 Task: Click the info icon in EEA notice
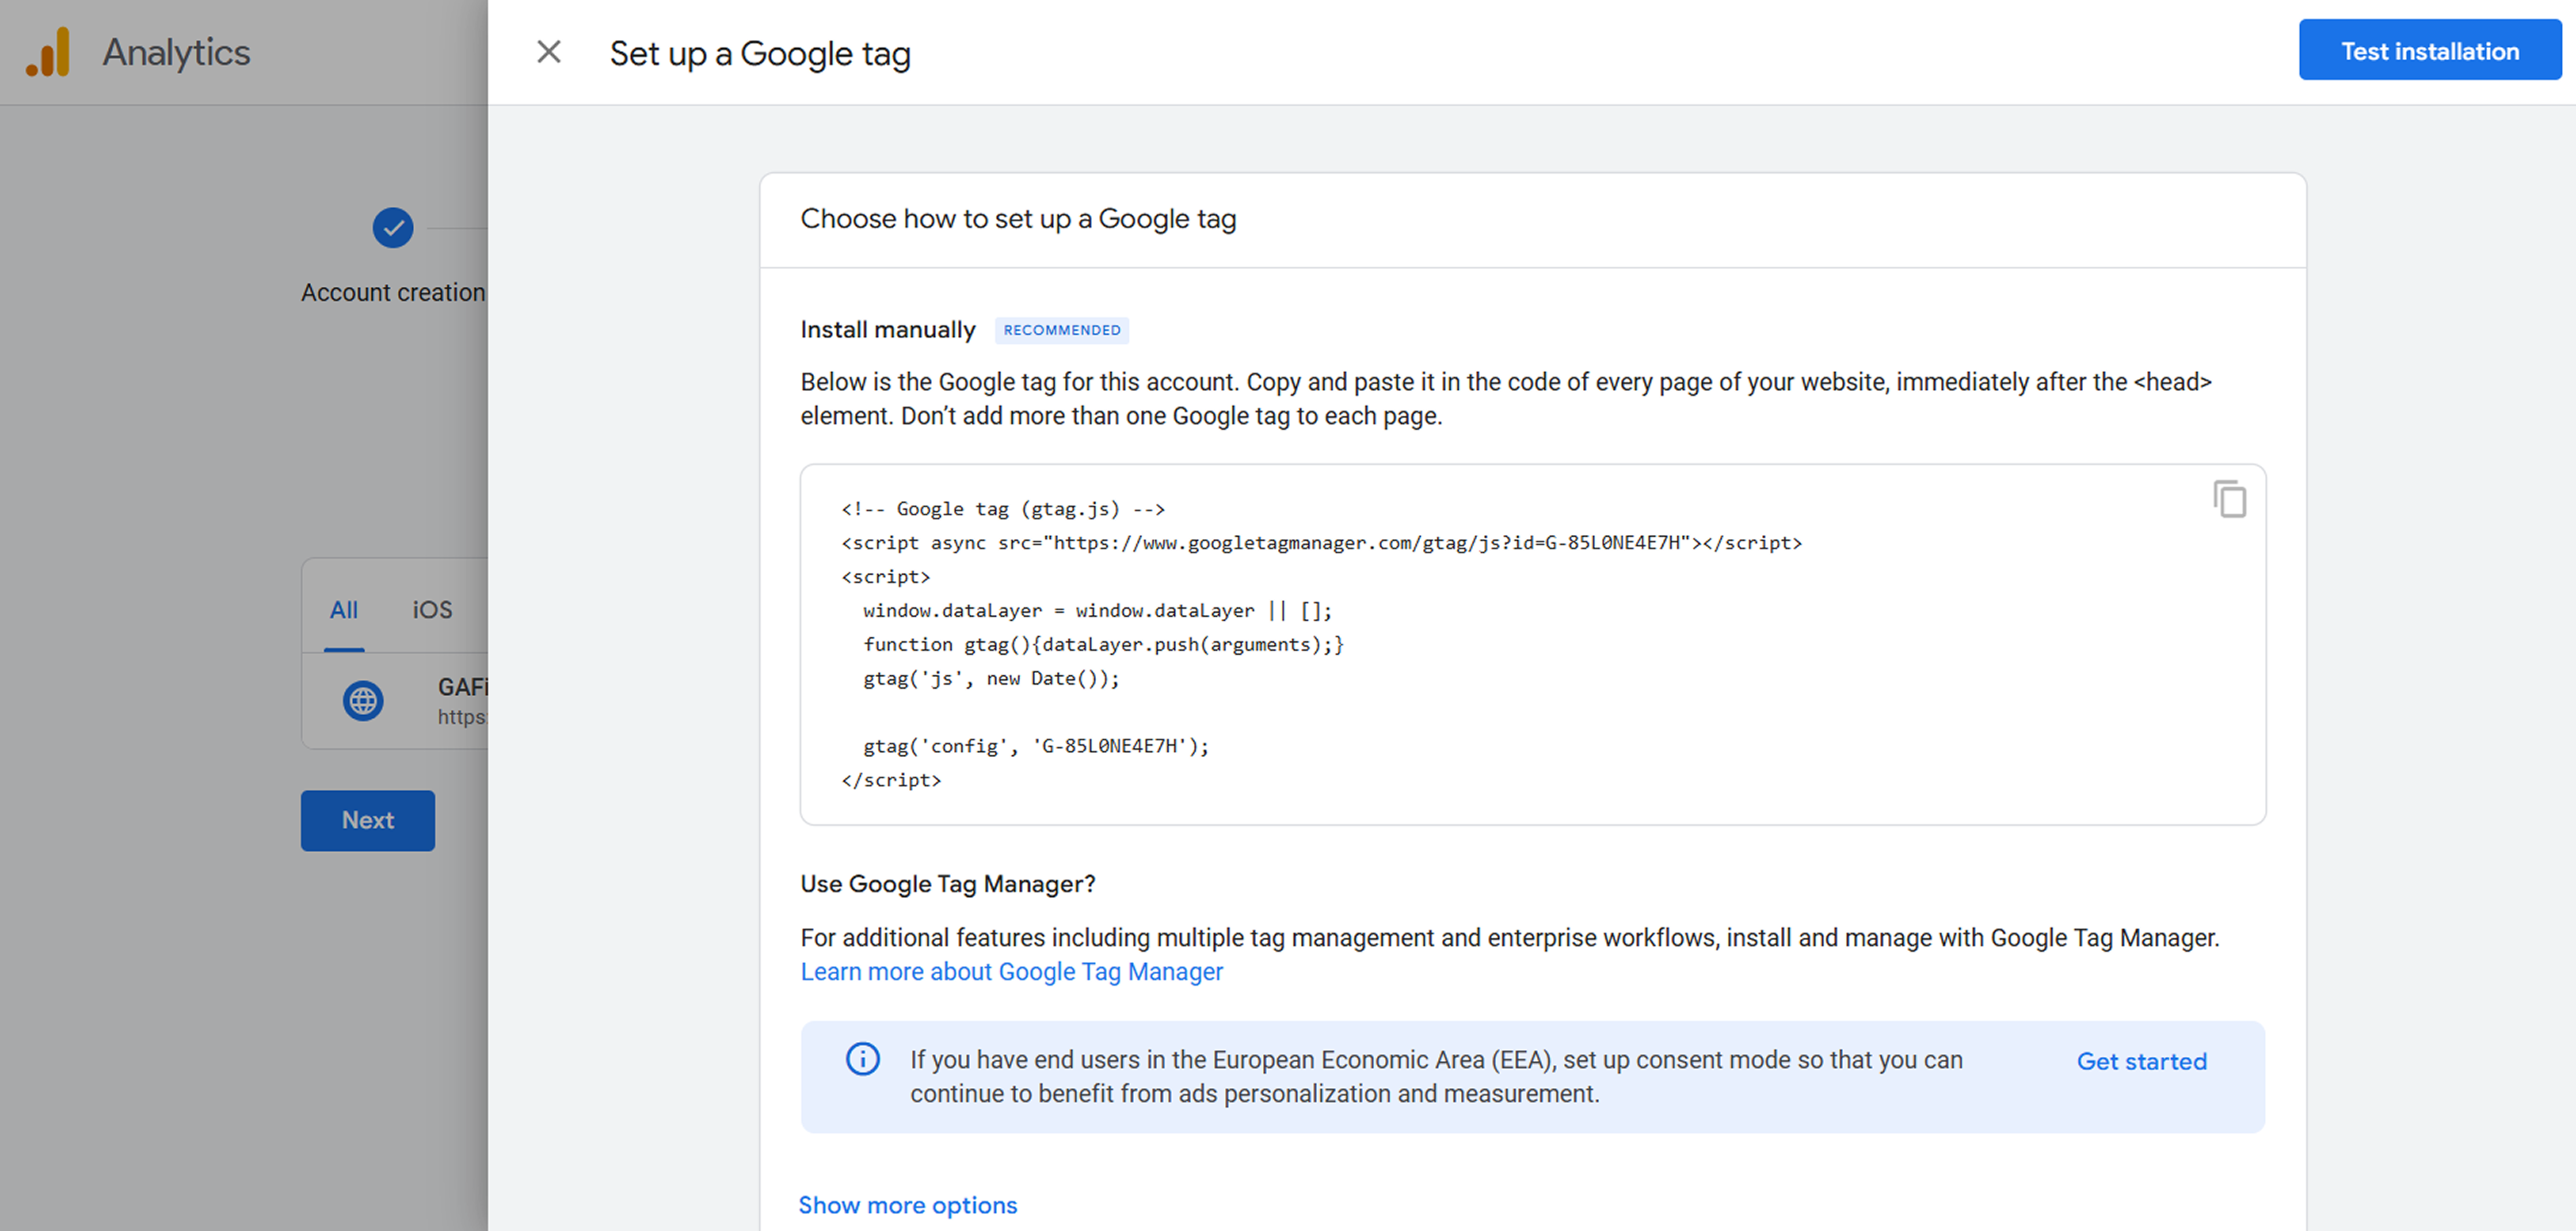click(863, 1058)
